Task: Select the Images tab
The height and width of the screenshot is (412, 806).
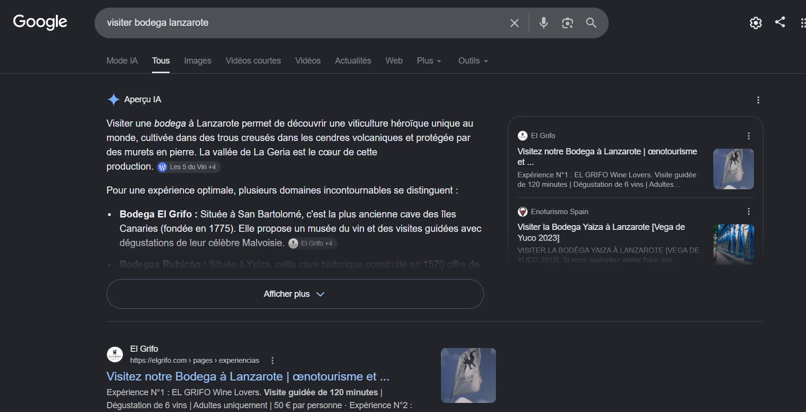Action: click(198, 61)
